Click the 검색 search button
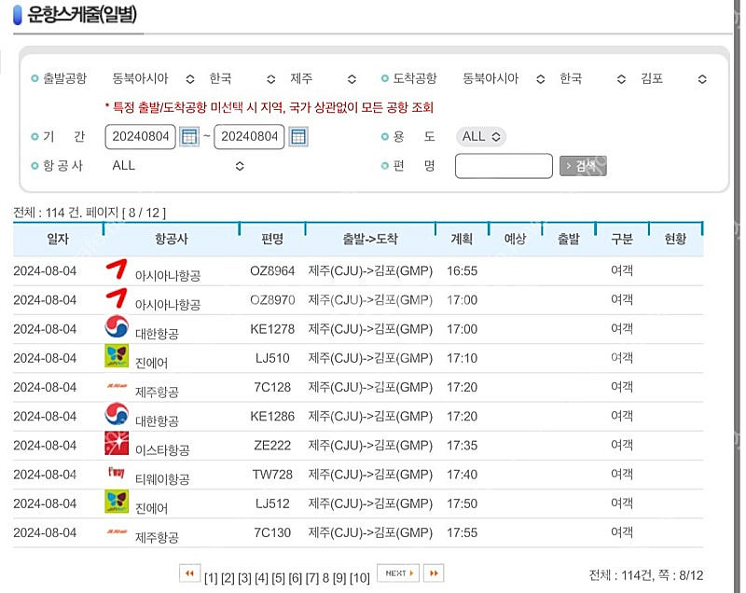 pyautogui.click(x=583, y=166)
